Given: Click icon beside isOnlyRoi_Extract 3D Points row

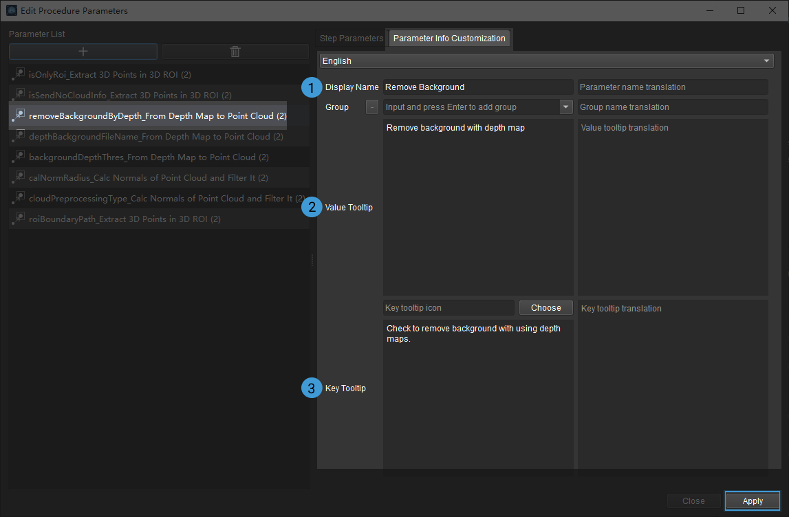Looking at the screenshot, I should tap(19, 74).
